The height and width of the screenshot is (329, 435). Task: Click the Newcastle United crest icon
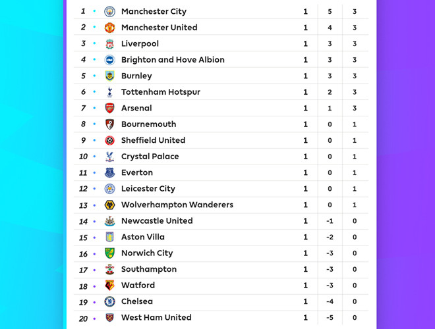coord(109,221)
